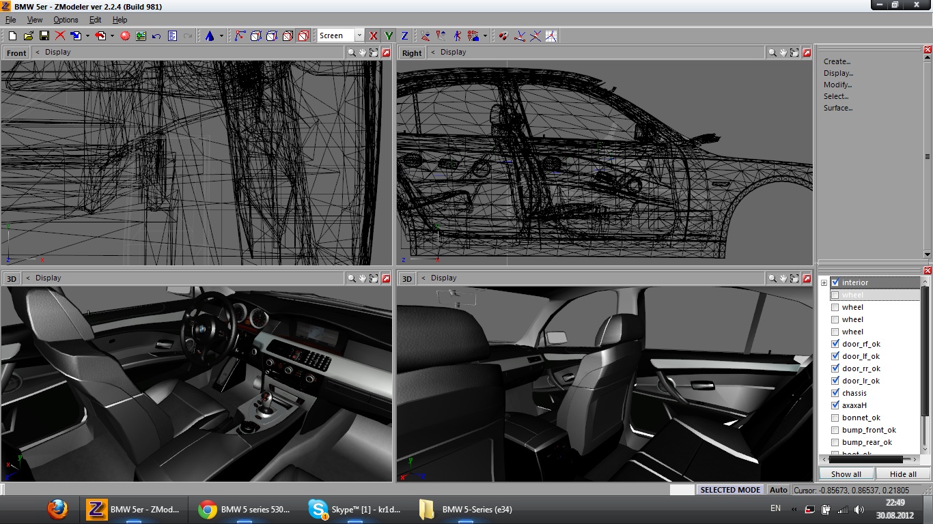933x524 pixels.
Task: Click the Show all button
Action: [846, 474]
